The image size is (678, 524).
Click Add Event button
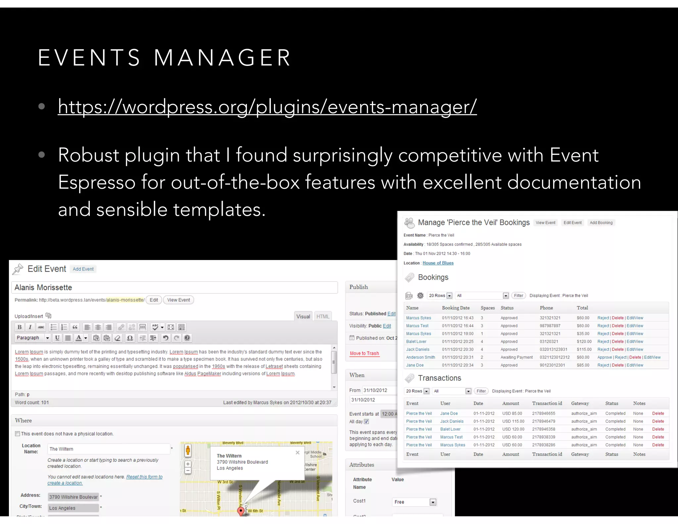pos(83,269)
